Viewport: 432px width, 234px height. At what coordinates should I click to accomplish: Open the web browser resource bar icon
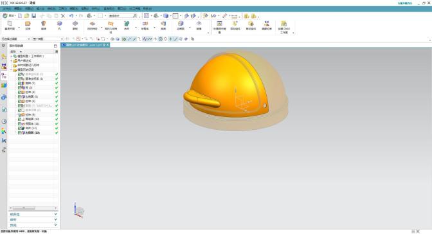pyautogui.click(x=4, y=97)
